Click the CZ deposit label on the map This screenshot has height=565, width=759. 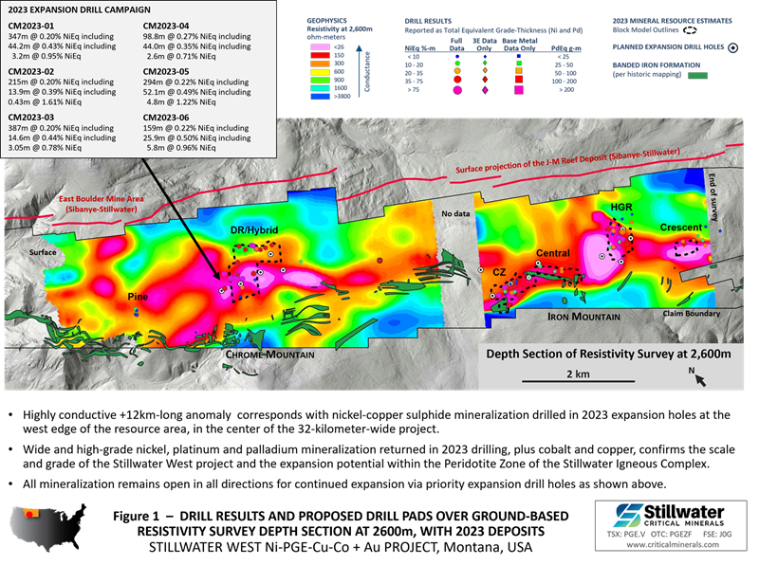point(499,272)
